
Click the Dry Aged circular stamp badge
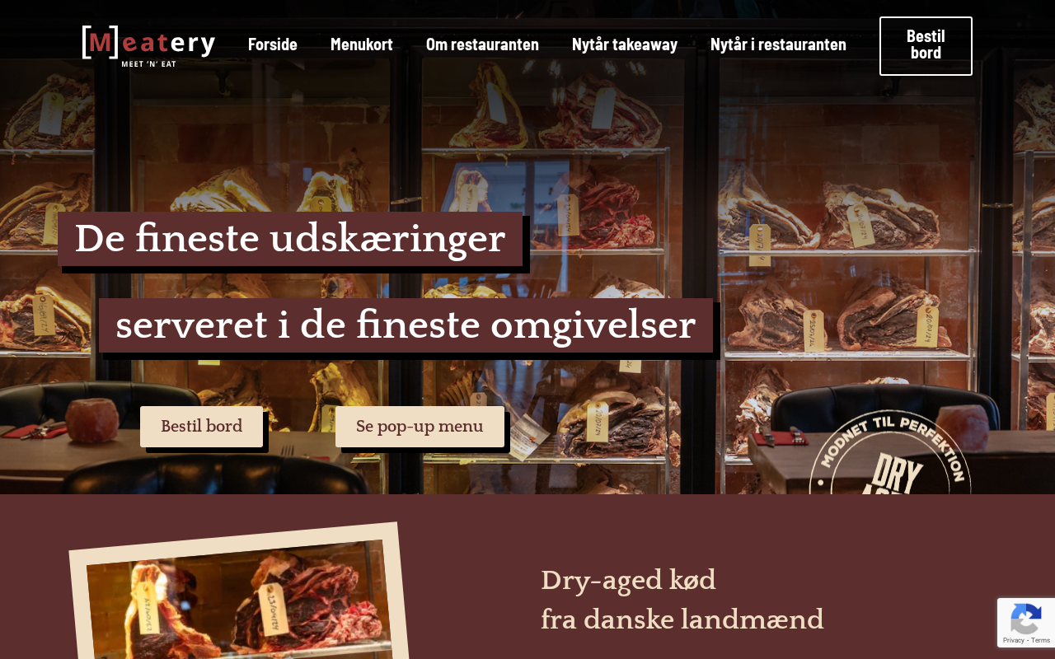[x=890, y=453]
